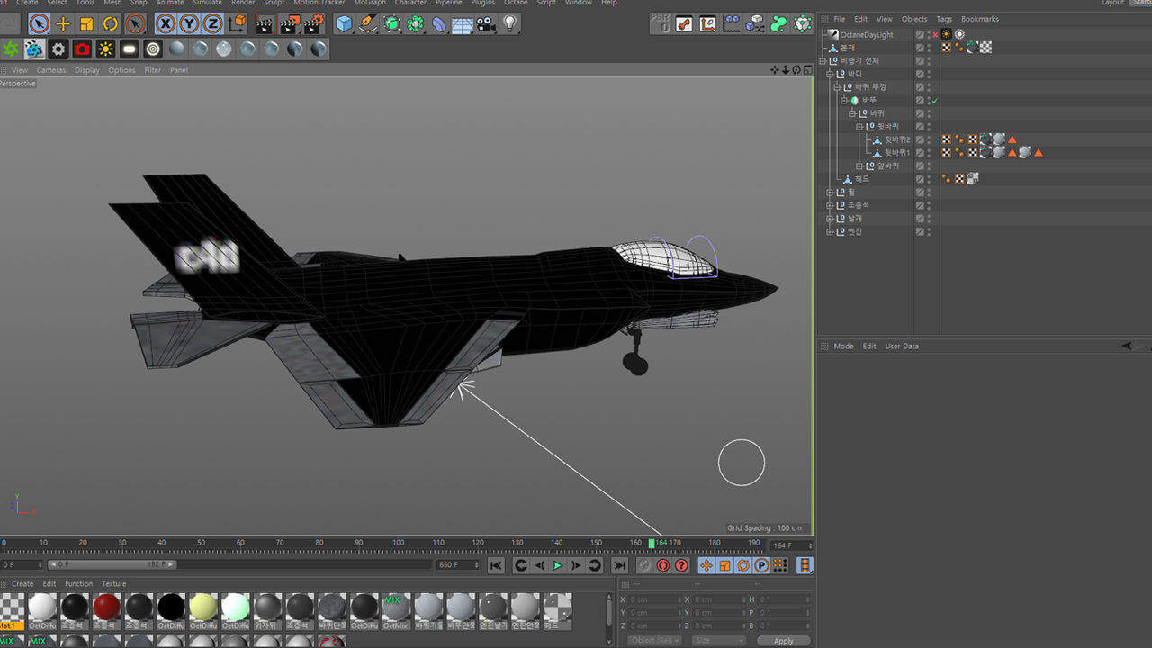Toggle 헤드 object visibility dots

coord(928,179)
